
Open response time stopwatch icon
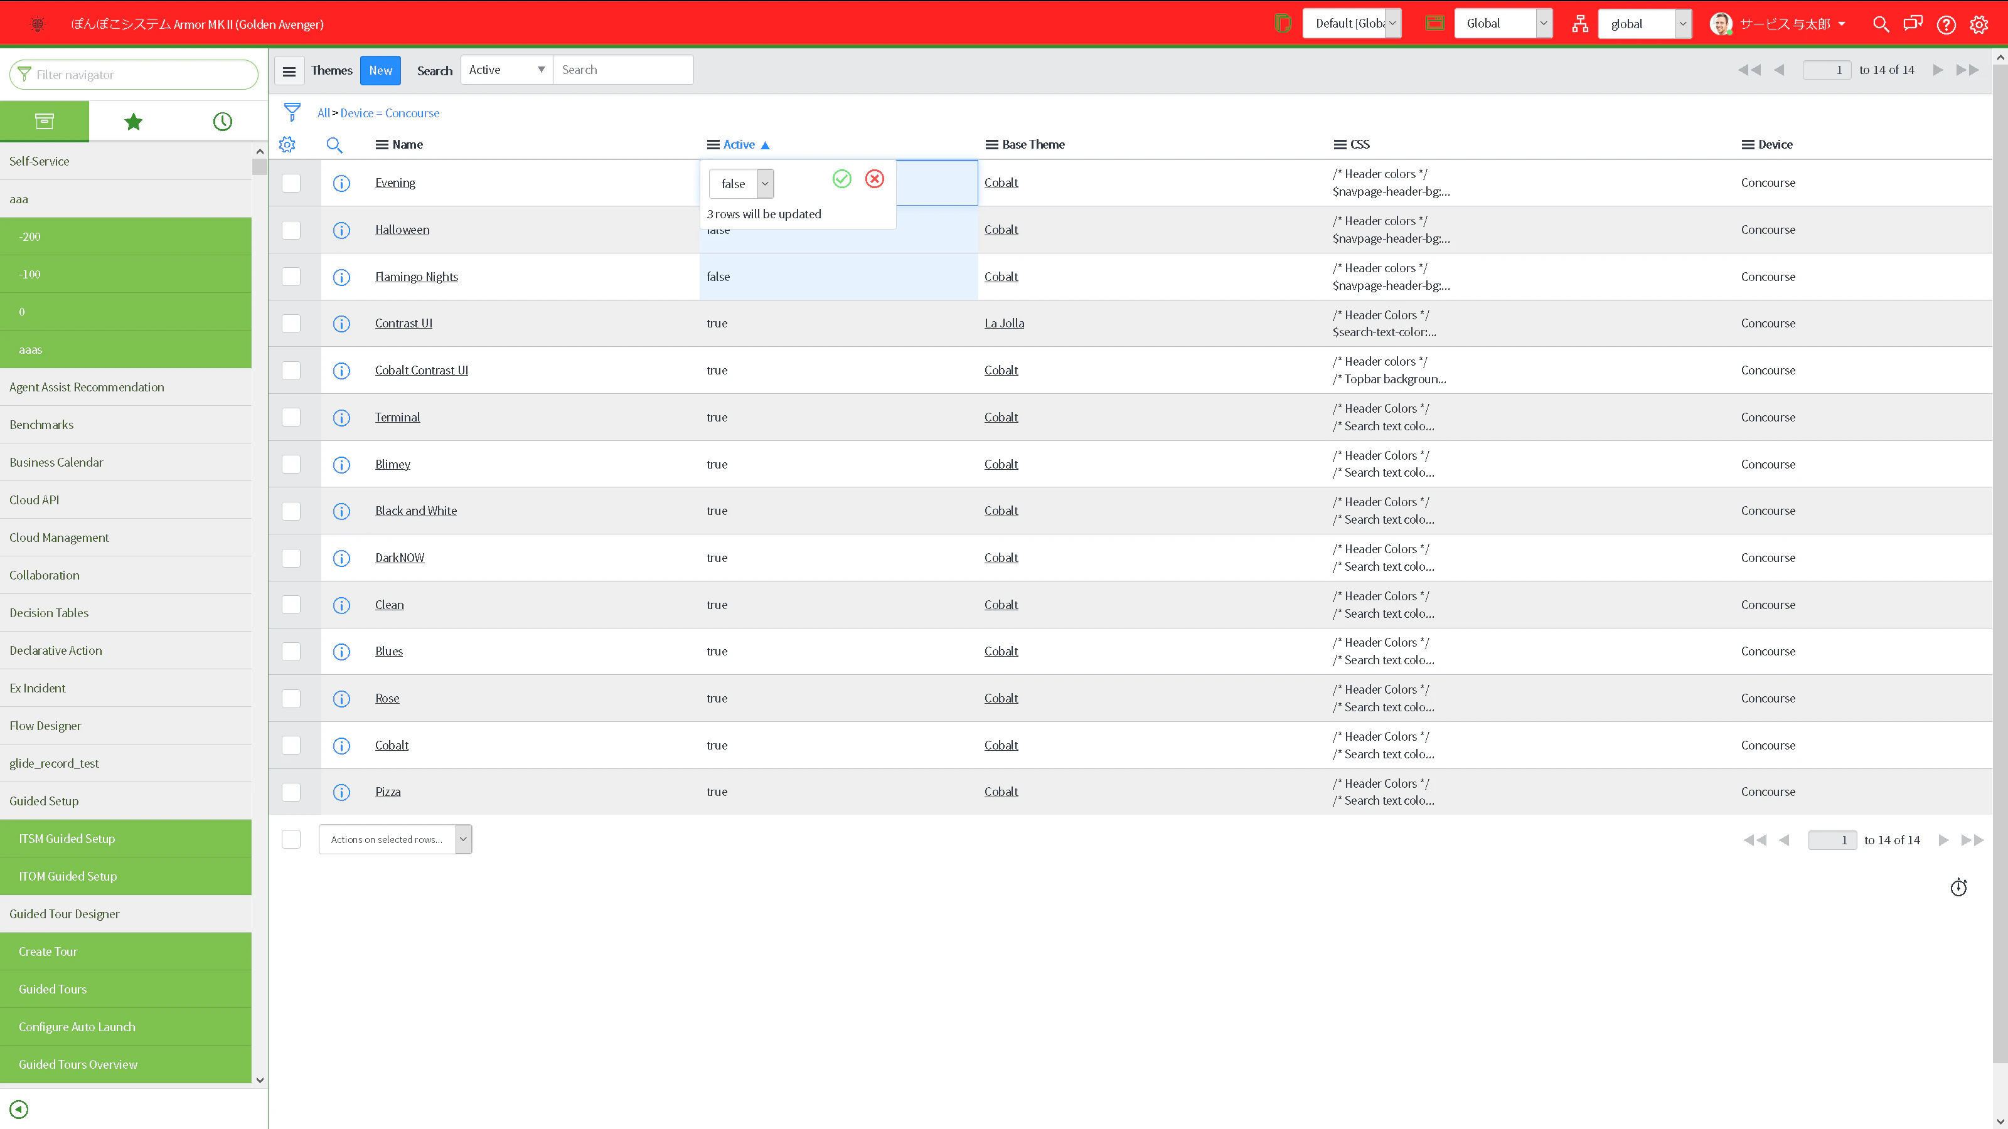coord(1958,888)
